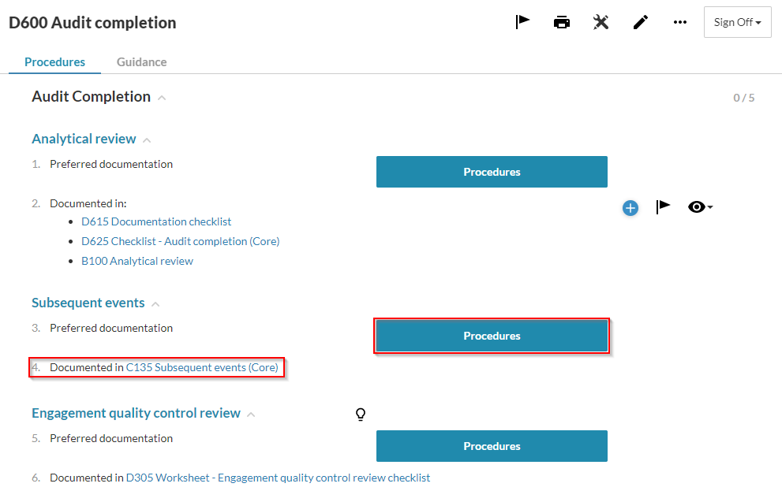Screen dimensions: 782x502
Task: Click the lightbulb guidance icon
Action: 361,414
